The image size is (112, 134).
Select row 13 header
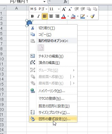tap(3, 74)
